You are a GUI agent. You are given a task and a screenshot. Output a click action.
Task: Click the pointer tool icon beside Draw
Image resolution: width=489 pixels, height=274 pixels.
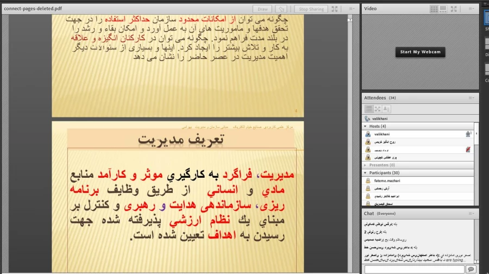pyautogui.click(x=281, y=9)
